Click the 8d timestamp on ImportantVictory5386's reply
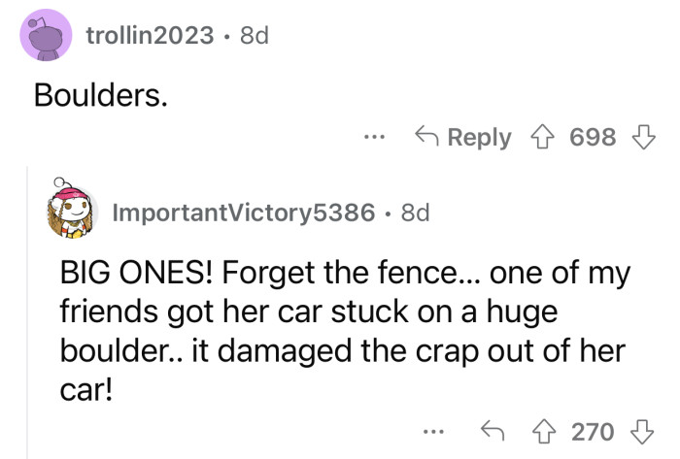Viewport: 680px width, 459px height. [415, 213]
